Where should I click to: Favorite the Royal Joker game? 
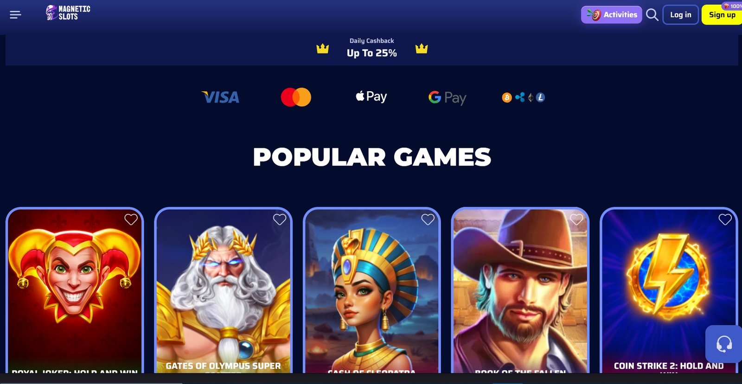131,219
